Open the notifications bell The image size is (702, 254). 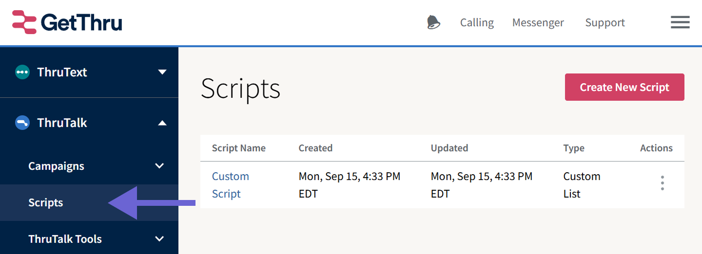(x=433, y=22)
